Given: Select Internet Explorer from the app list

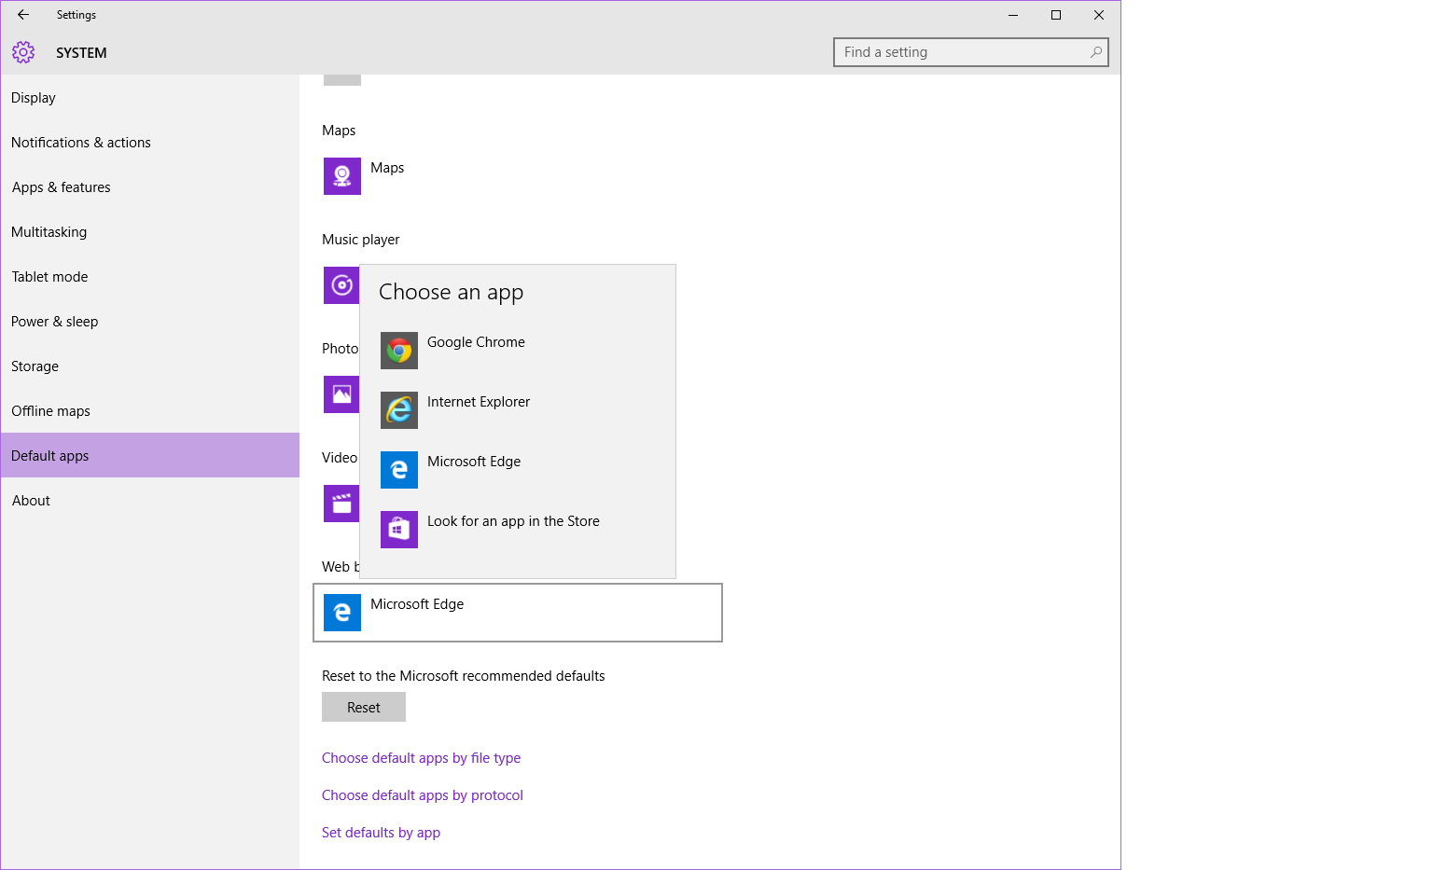Looking at the screenshot, I should coord(518,410).
